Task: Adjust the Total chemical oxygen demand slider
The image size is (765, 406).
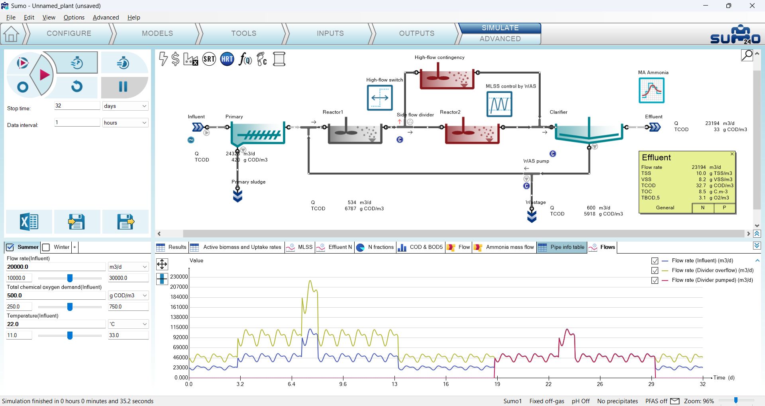Action: pyautogui.click(x=70, y=306)
